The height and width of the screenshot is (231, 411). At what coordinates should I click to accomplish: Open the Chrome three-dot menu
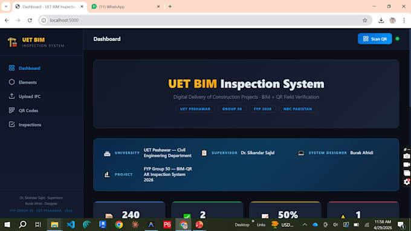(x=404, y=20)
